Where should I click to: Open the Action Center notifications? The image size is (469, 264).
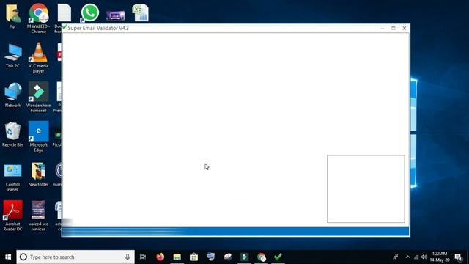pos(458,257)
